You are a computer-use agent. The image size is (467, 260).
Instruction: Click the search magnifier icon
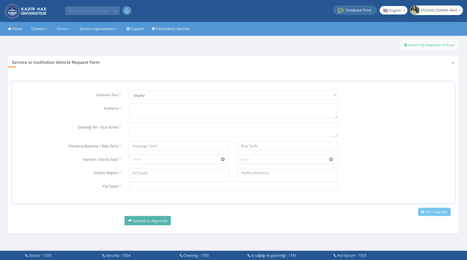tap(115, 11)
